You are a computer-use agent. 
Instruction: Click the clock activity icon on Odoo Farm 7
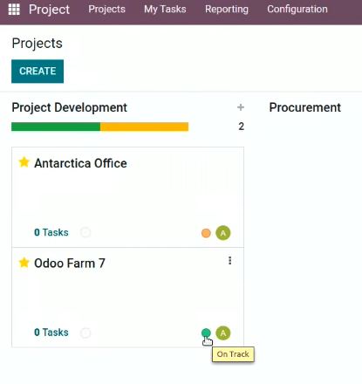[85, 333]
